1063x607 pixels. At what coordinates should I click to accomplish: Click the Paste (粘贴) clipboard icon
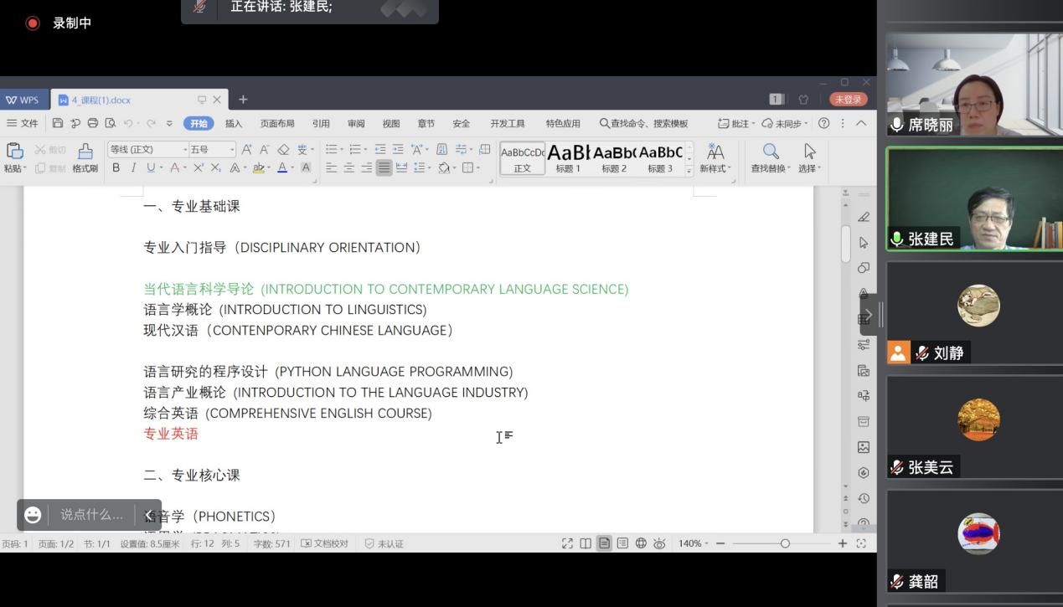14,152
